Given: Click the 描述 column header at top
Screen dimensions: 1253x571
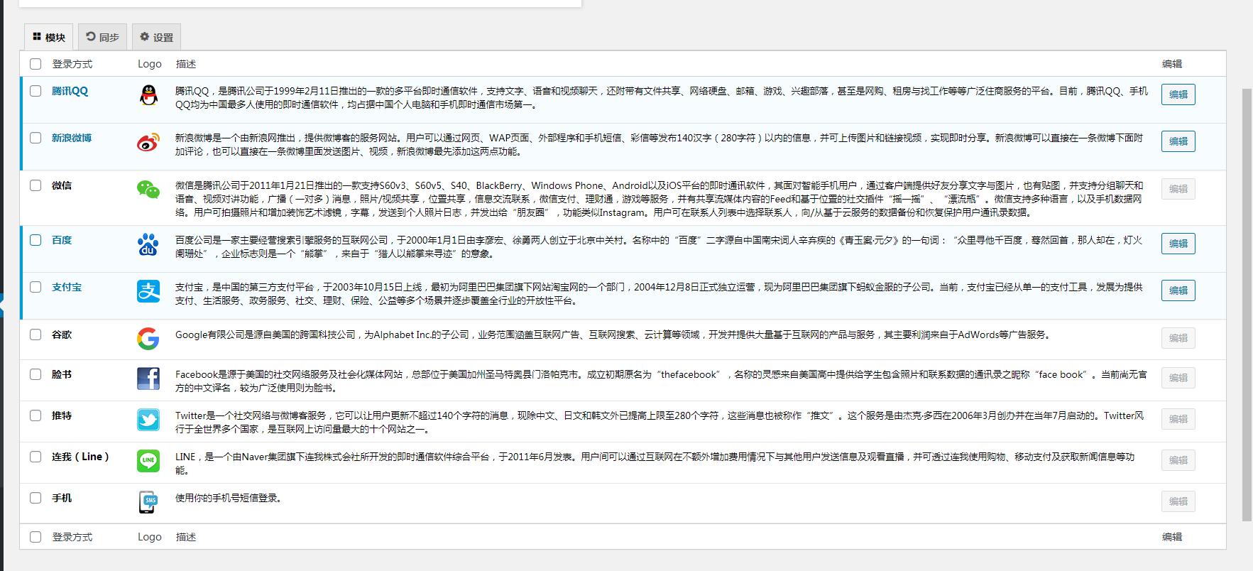Looking at the screenshot, I should tap(186, 64).
